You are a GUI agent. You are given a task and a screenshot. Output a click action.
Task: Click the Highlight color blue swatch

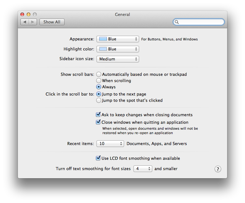point(103,49)
